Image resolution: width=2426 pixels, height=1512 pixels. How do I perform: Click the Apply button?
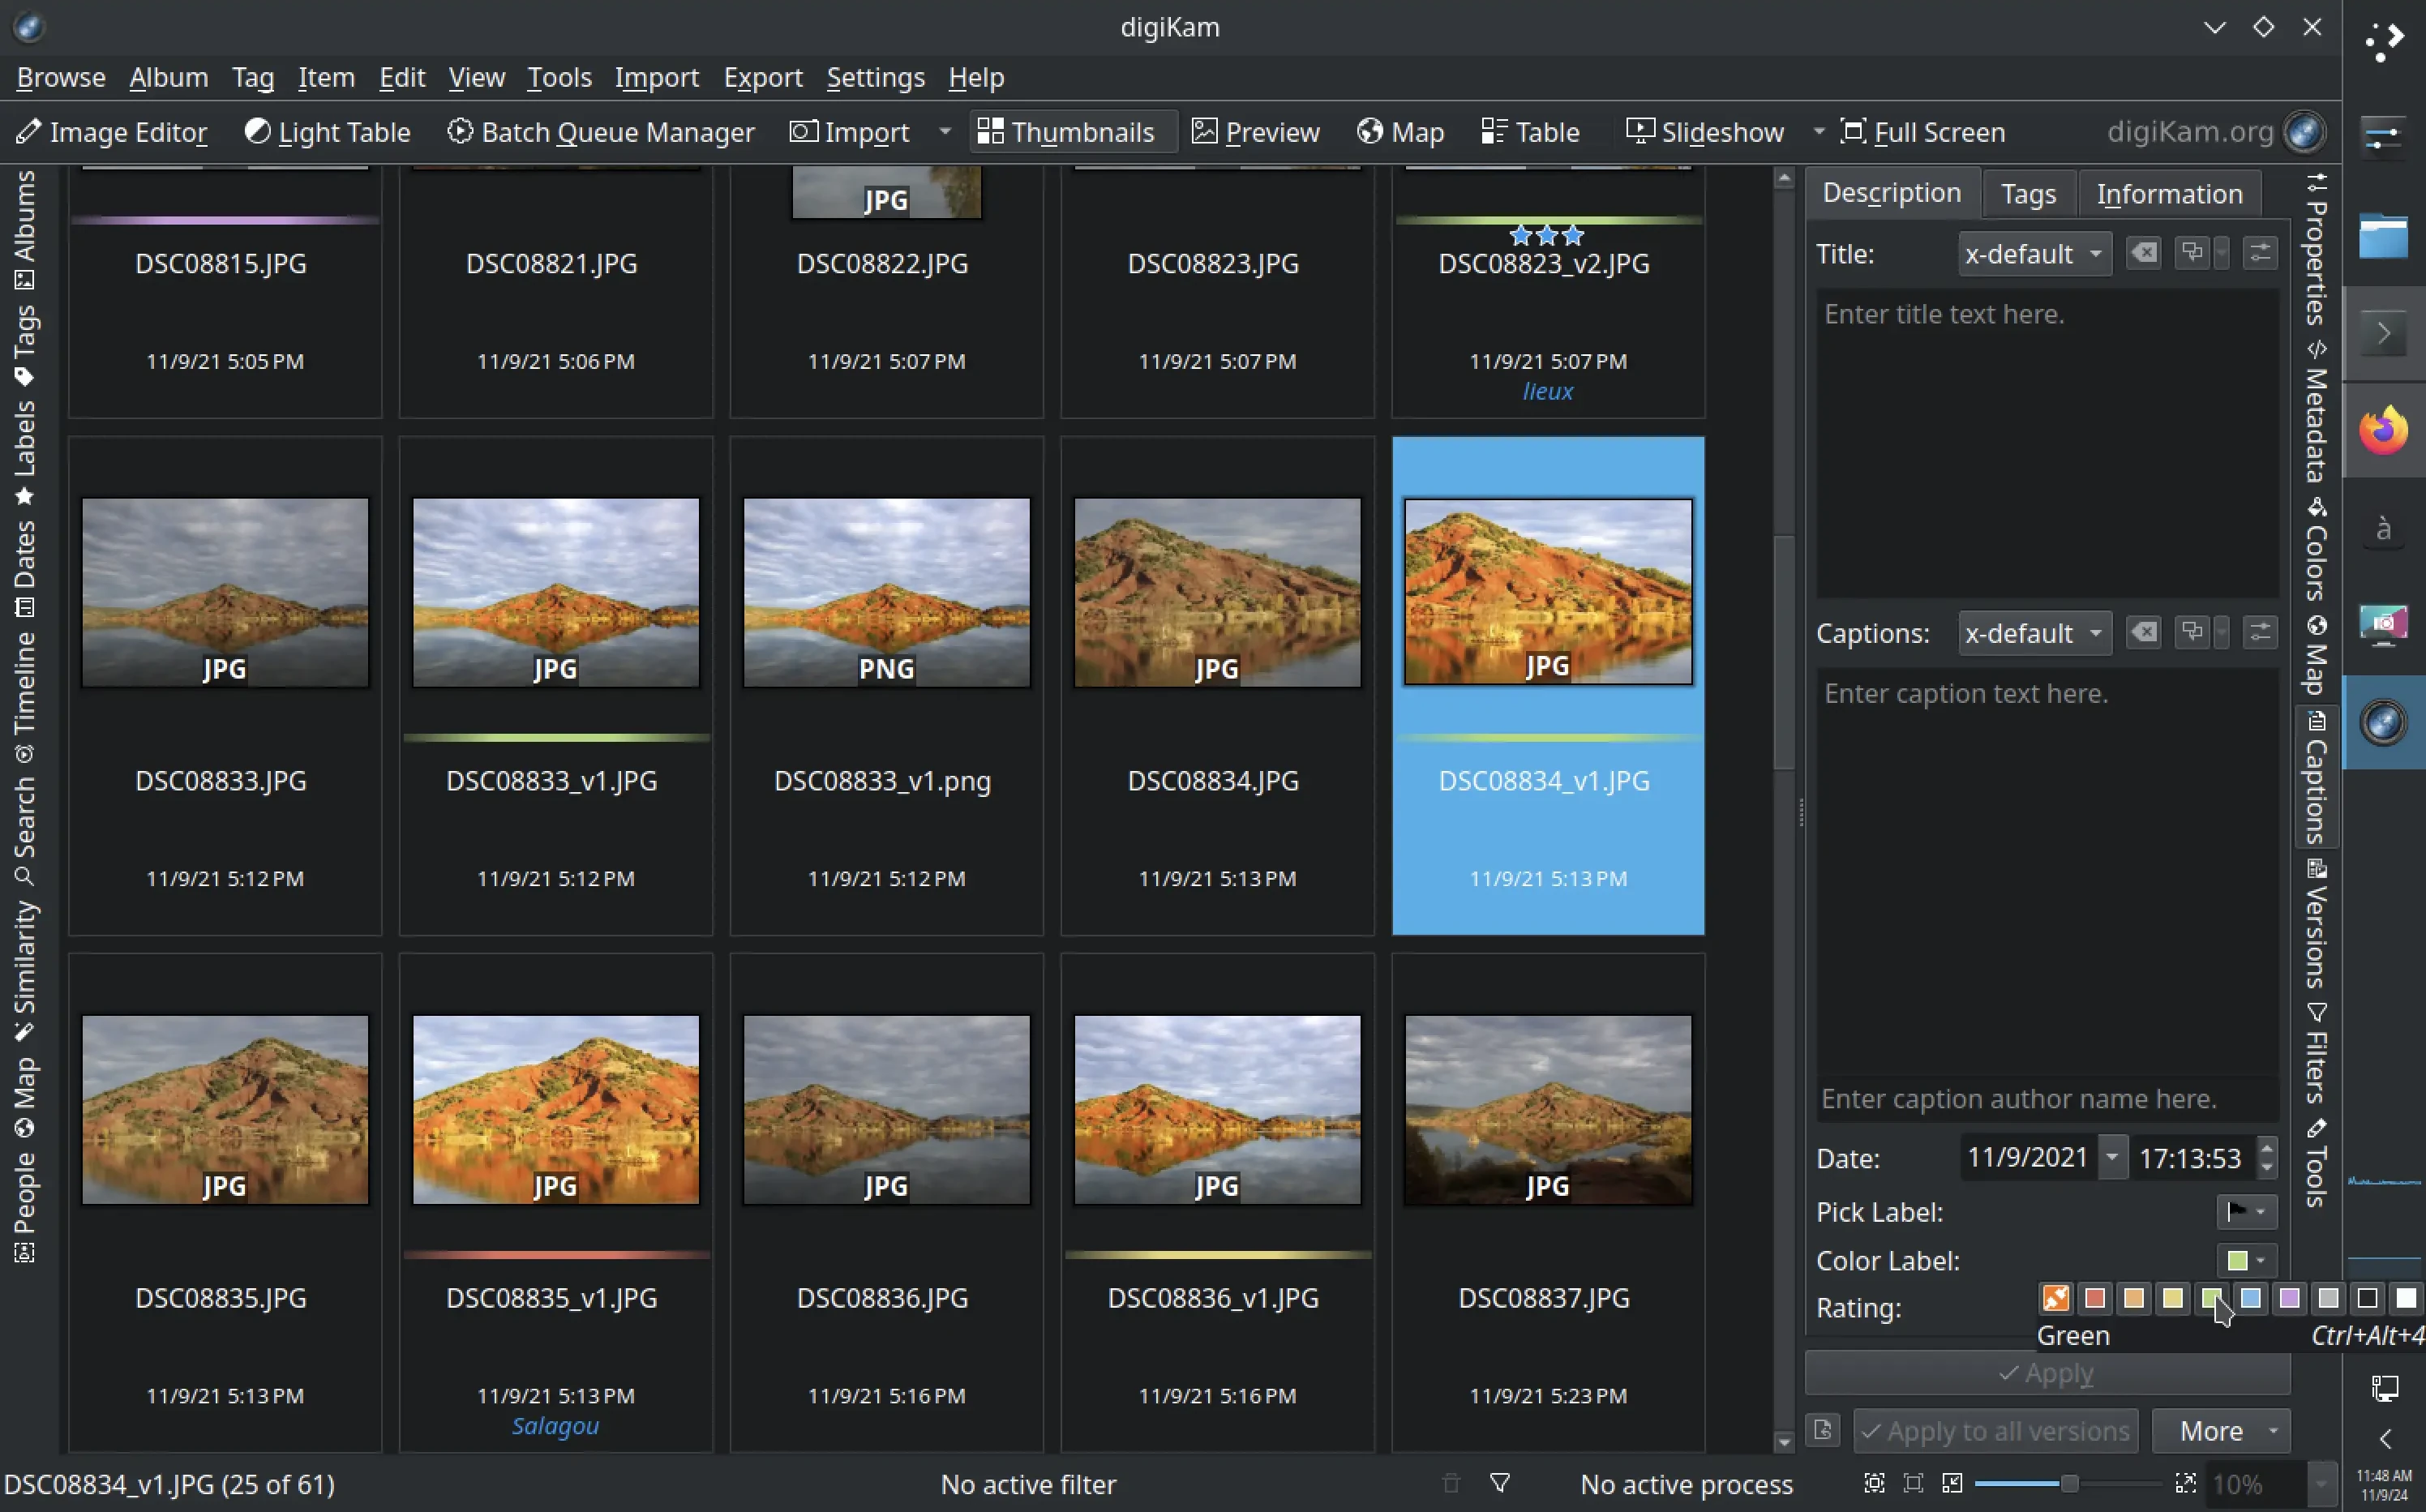[2046, 1373]
